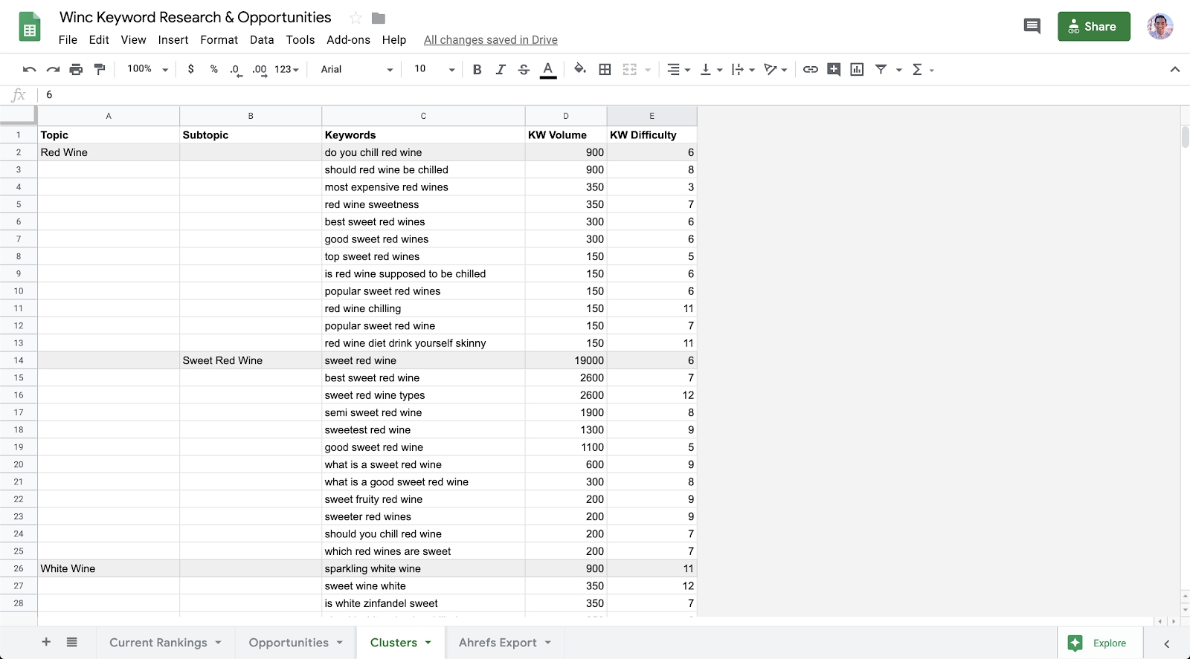The width and height of the screenshot is (1190, 659).
Task: Insert a comment from the toolbar
Action: (834, 69)
